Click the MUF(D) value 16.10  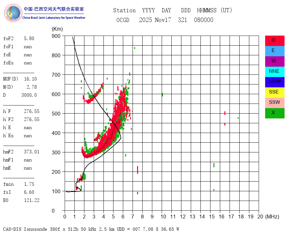(30, 79)
